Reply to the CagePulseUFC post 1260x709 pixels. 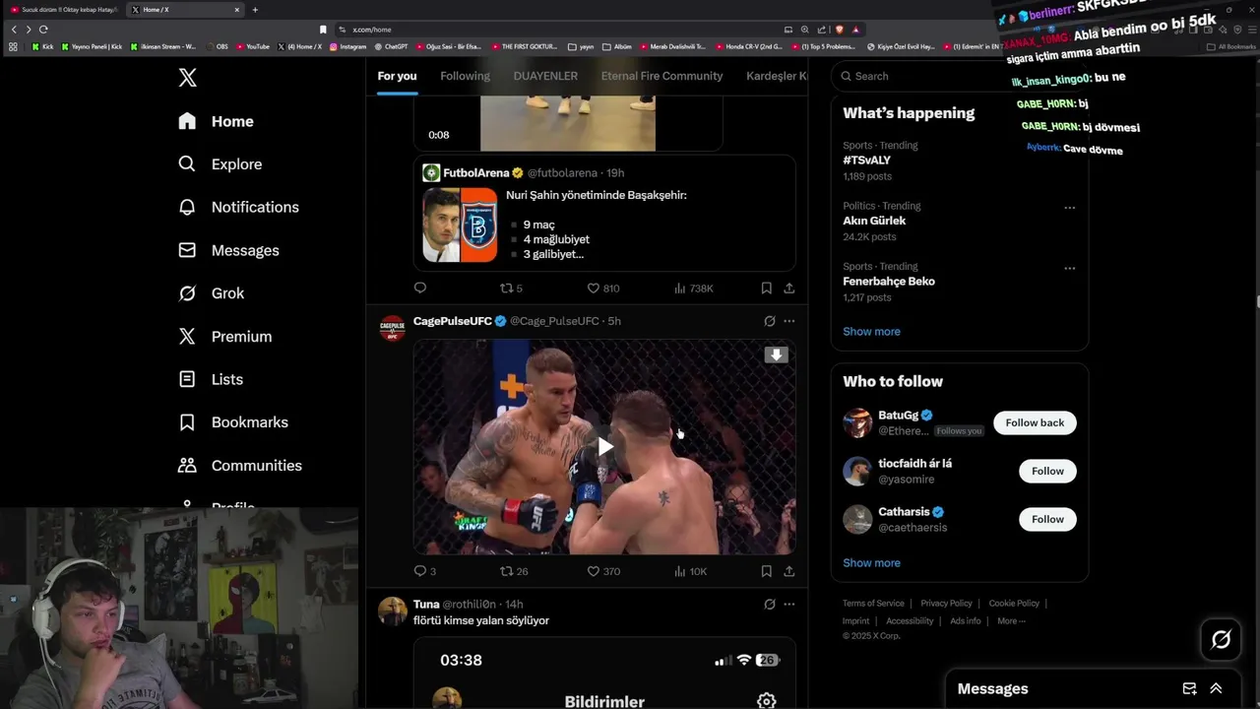[x=424, y=571]
